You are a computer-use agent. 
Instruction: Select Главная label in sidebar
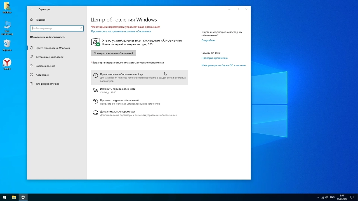click(x=41, y=20)
